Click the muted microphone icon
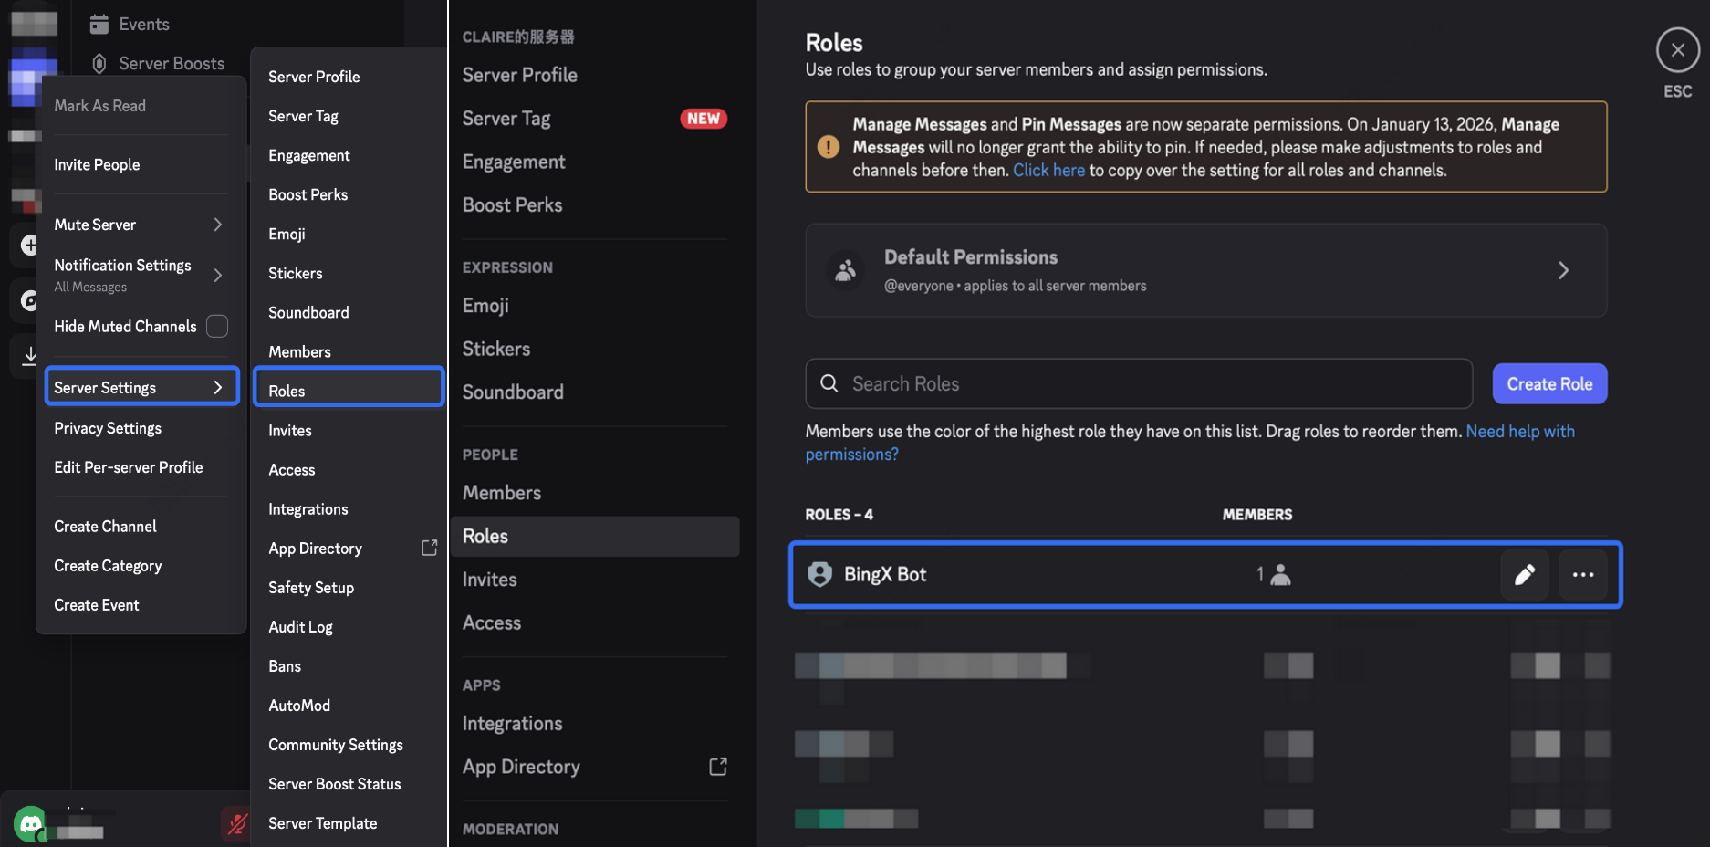1710x847 pixels. 236,824
